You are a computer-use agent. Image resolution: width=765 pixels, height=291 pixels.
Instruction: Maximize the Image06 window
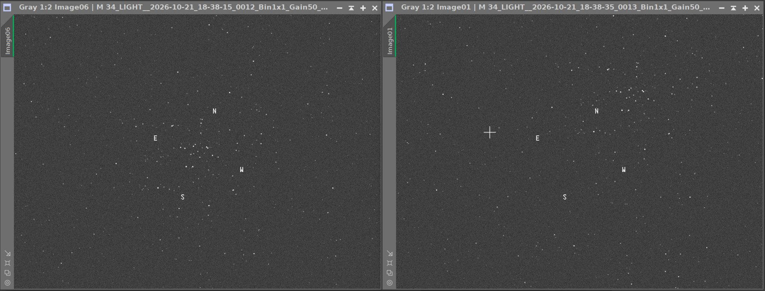point(363,8)
